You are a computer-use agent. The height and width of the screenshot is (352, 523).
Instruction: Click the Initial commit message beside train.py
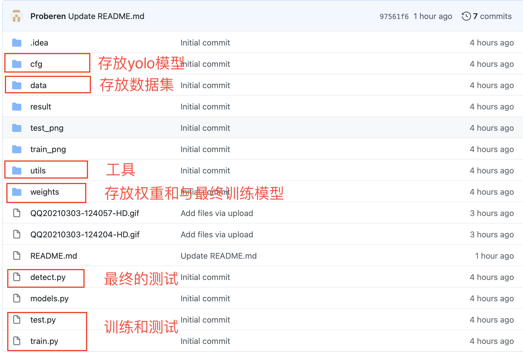point(205,341)
